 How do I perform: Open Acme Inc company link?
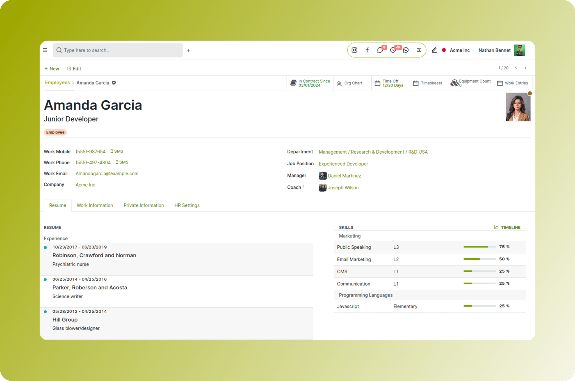click(85, 185)
